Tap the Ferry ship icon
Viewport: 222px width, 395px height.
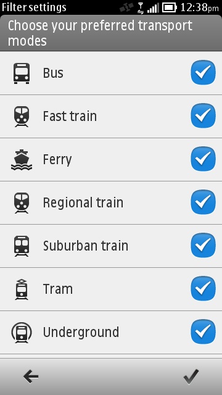coord(22,160)
